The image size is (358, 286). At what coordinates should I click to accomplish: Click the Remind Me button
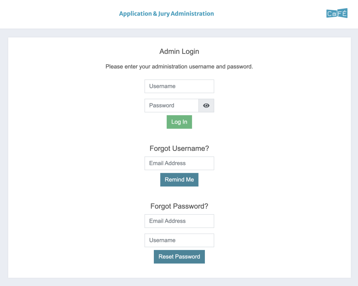point(179,179)
